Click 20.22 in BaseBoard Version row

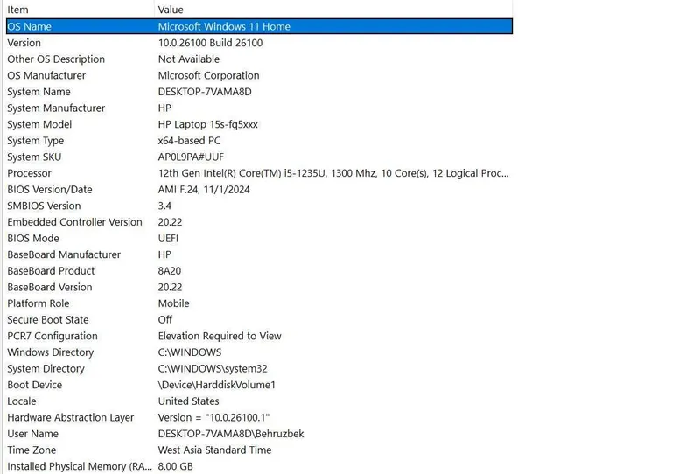(170, 287)
